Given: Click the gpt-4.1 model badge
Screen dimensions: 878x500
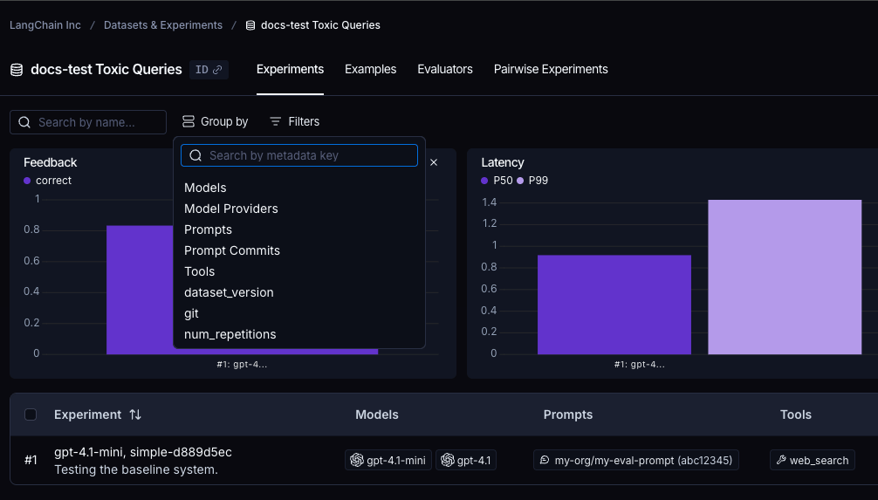Looking at the screenshot, I should 466,460.
